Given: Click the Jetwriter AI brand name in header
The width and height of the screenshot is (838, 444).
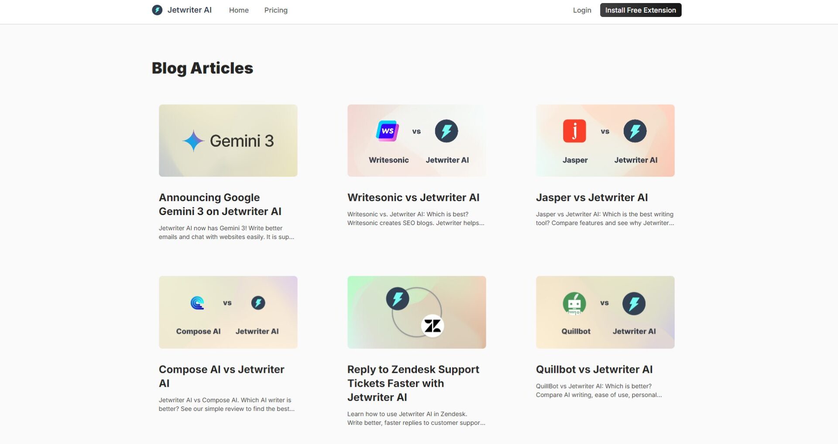Looking at the screenshot, I should coord(189,10).
